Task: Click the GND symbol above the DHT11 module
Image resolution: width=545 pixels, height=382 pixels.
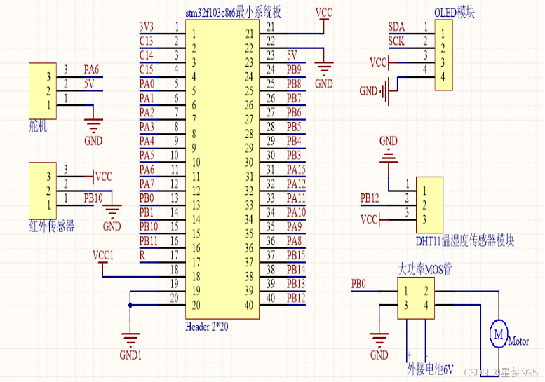Action: tap(389, 156)
